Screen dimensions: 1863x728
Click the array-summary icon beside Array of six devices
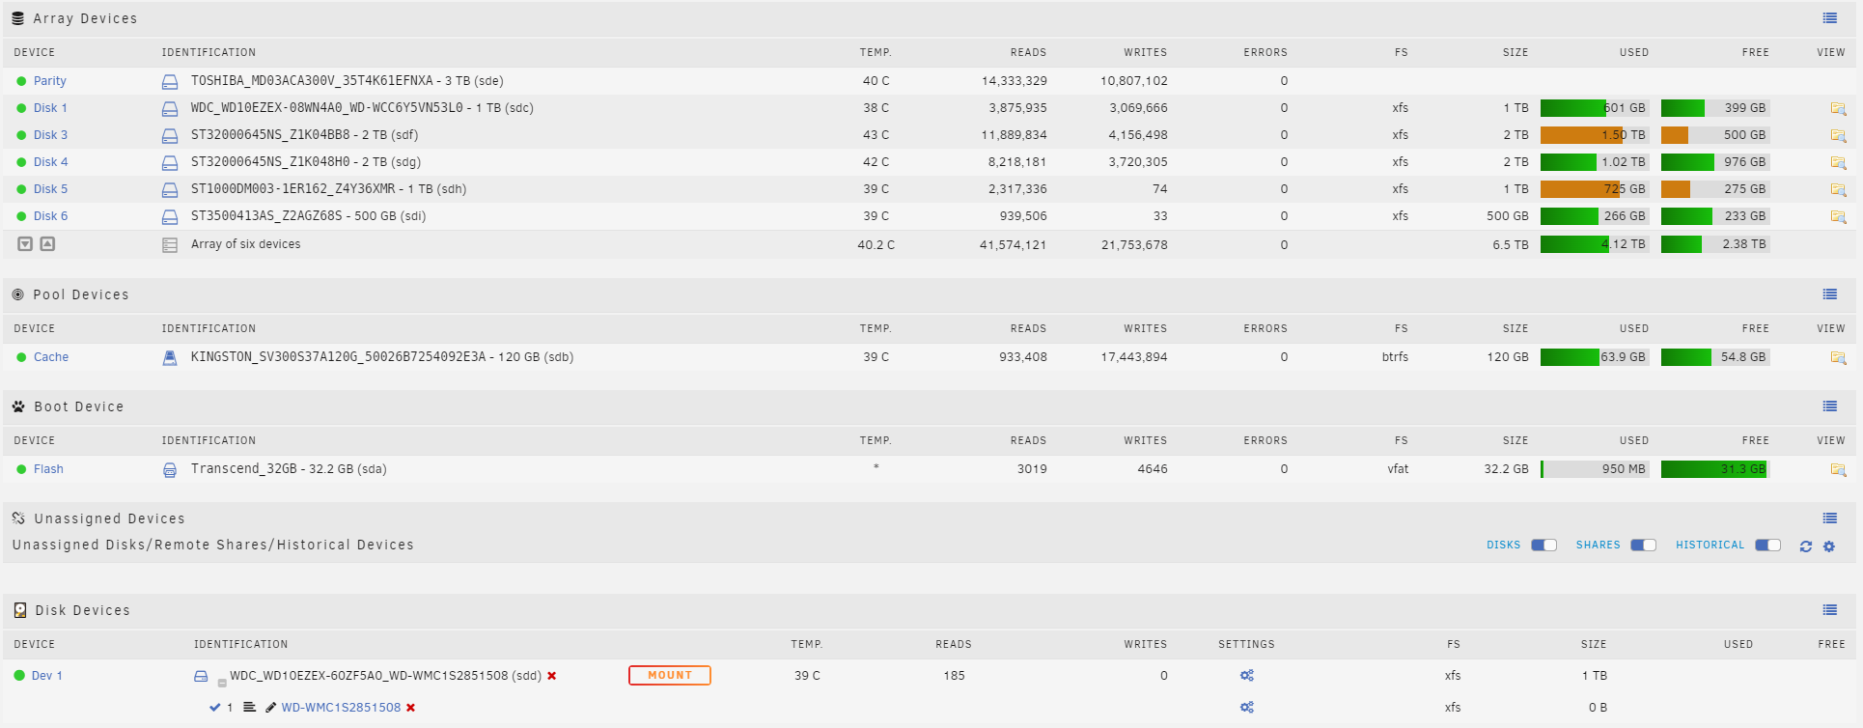(170, 245)
